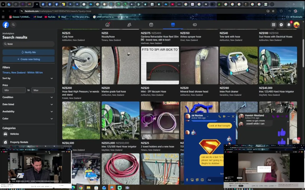Open Airless sprayer hose listing
This screenshot has height=190, width=305.
coord(190,37)
